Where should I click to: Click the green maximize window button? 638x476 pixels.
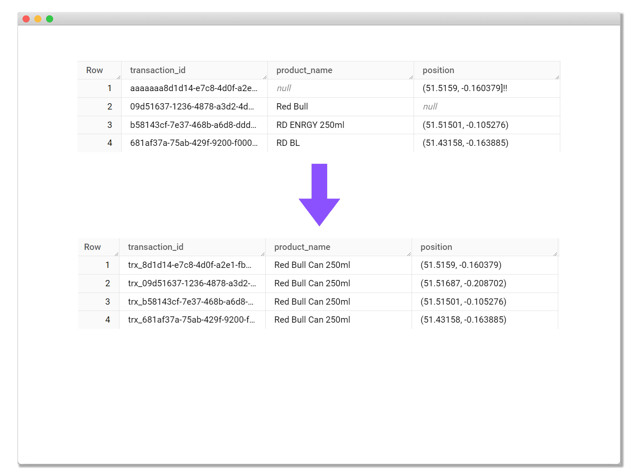click(x=49, y=19)
